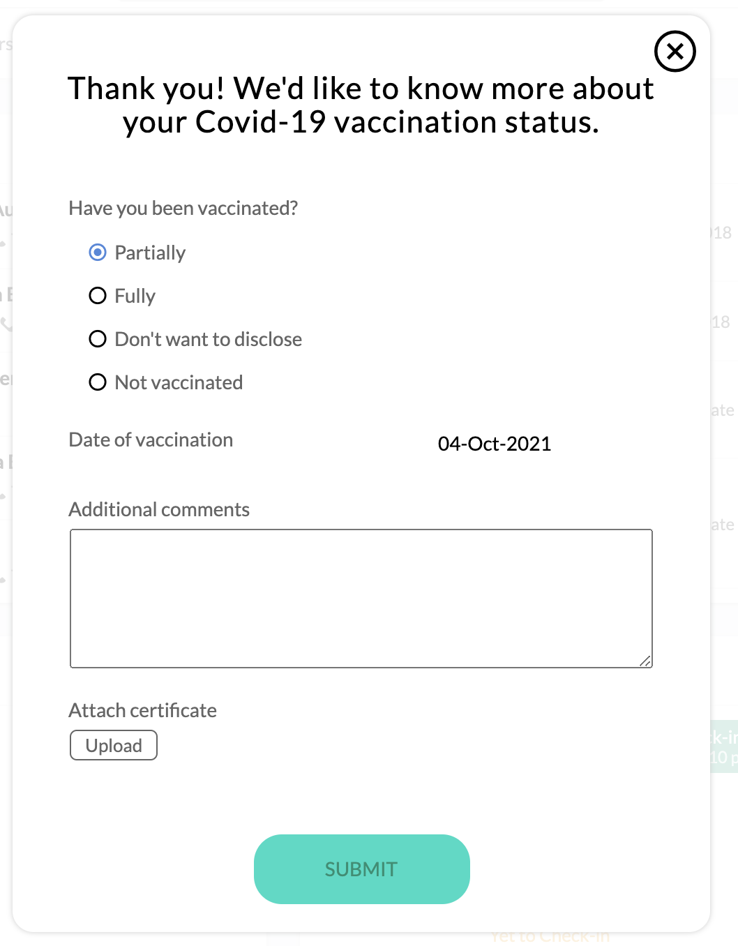
Task: Select Not vaccinated status
Action: tap(98, 382)
